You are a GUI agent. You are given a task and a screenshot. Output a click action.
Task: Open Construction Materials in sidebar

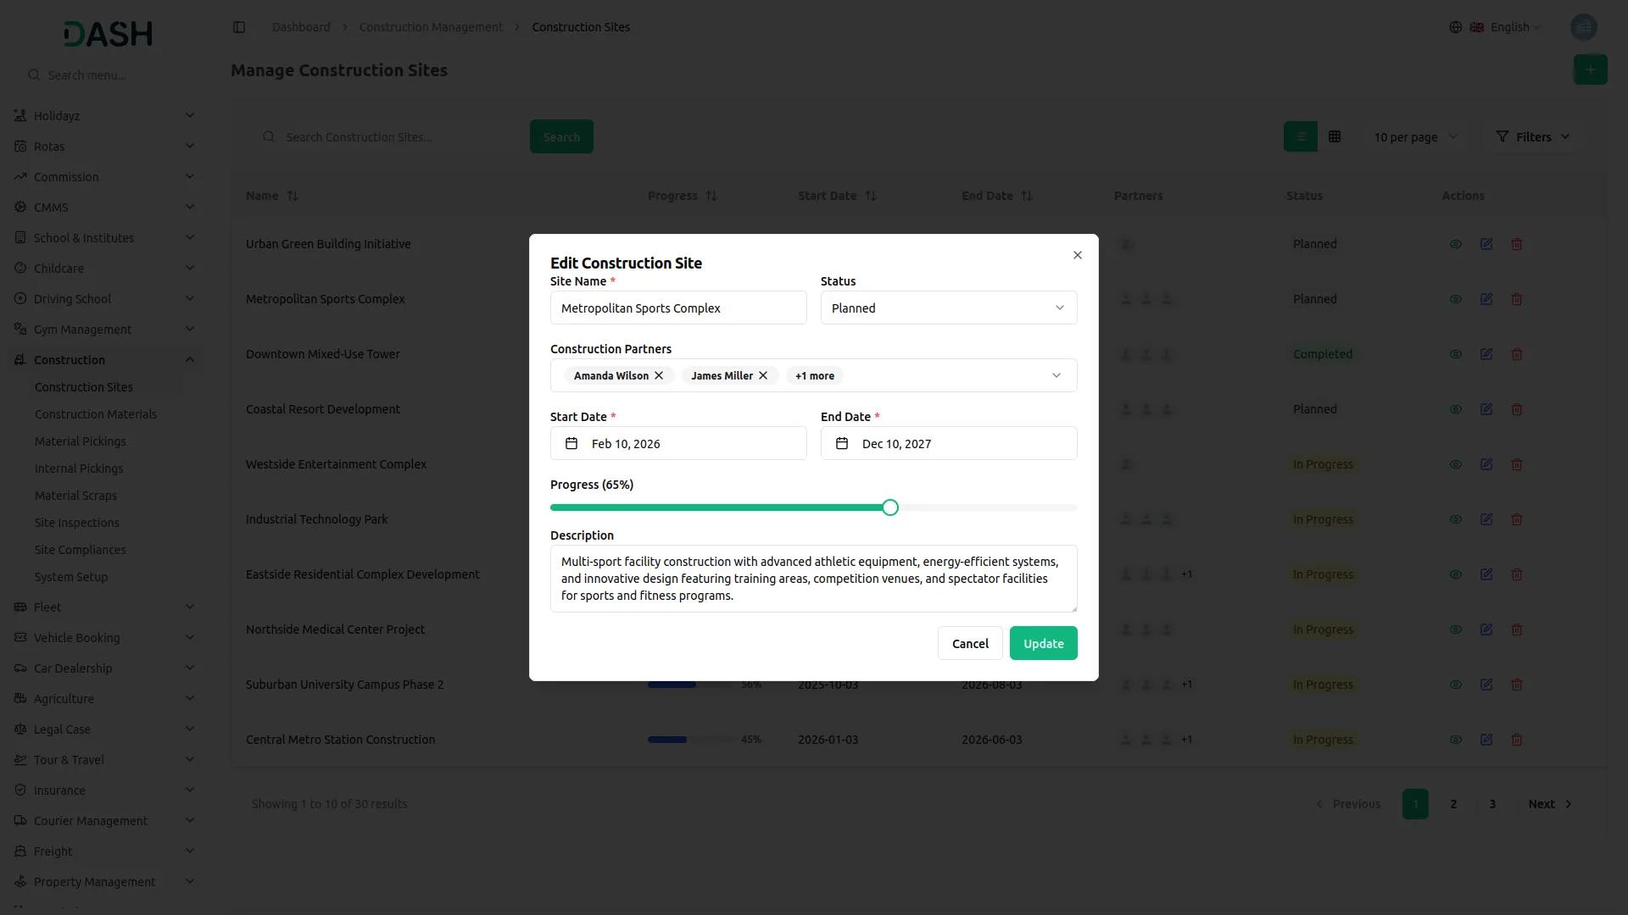(x=96, y=414)
